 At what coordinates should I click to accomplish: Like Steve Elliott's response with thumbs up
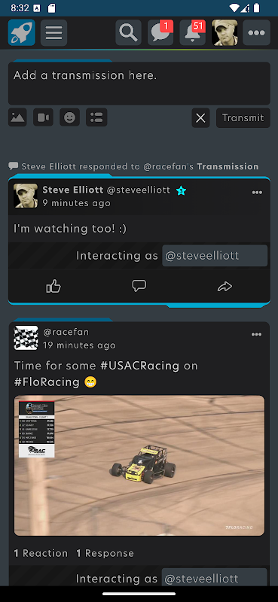(53, 287)
